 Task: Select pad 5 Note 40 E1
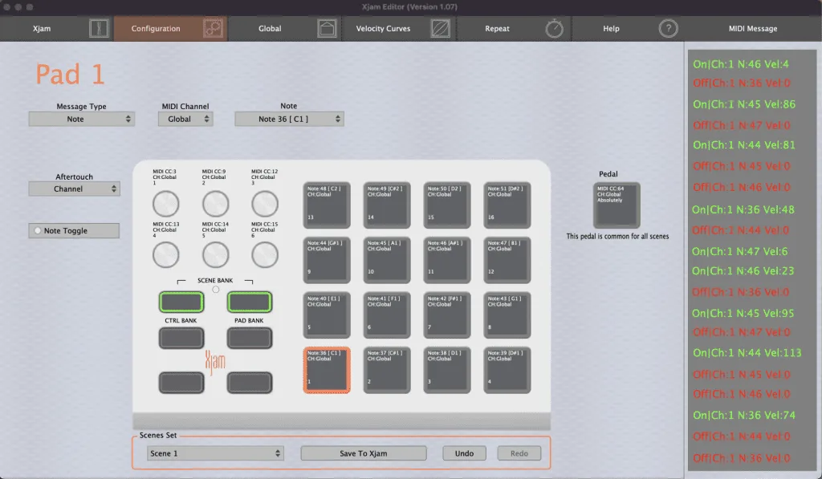[x=327, y=315]
